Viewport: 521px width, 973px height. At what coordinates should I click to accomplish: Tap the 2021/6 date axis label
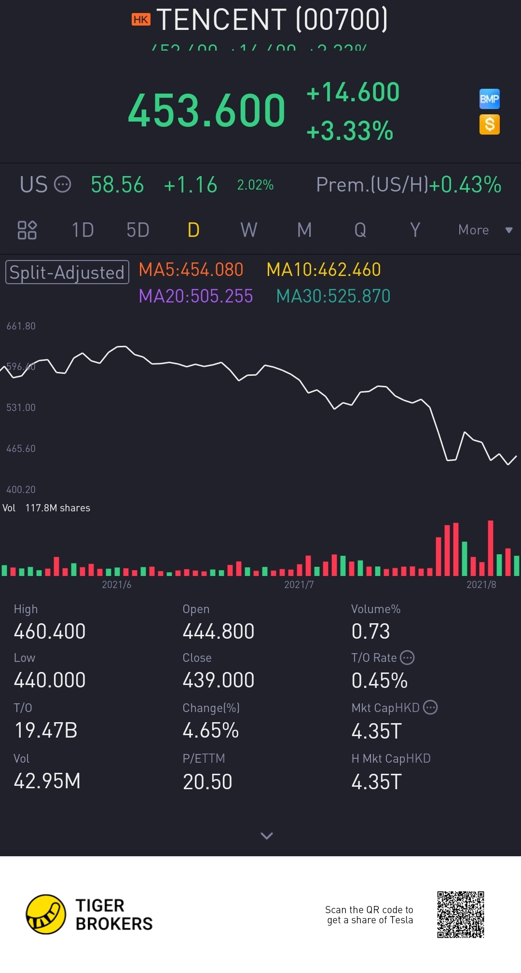(116, 585)
